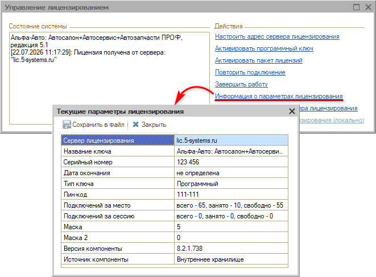Close the Текущие параметры лицензирования dialog
Image resolution: width=376 pixels, height=277 pixels.
[x=292, y=111]
